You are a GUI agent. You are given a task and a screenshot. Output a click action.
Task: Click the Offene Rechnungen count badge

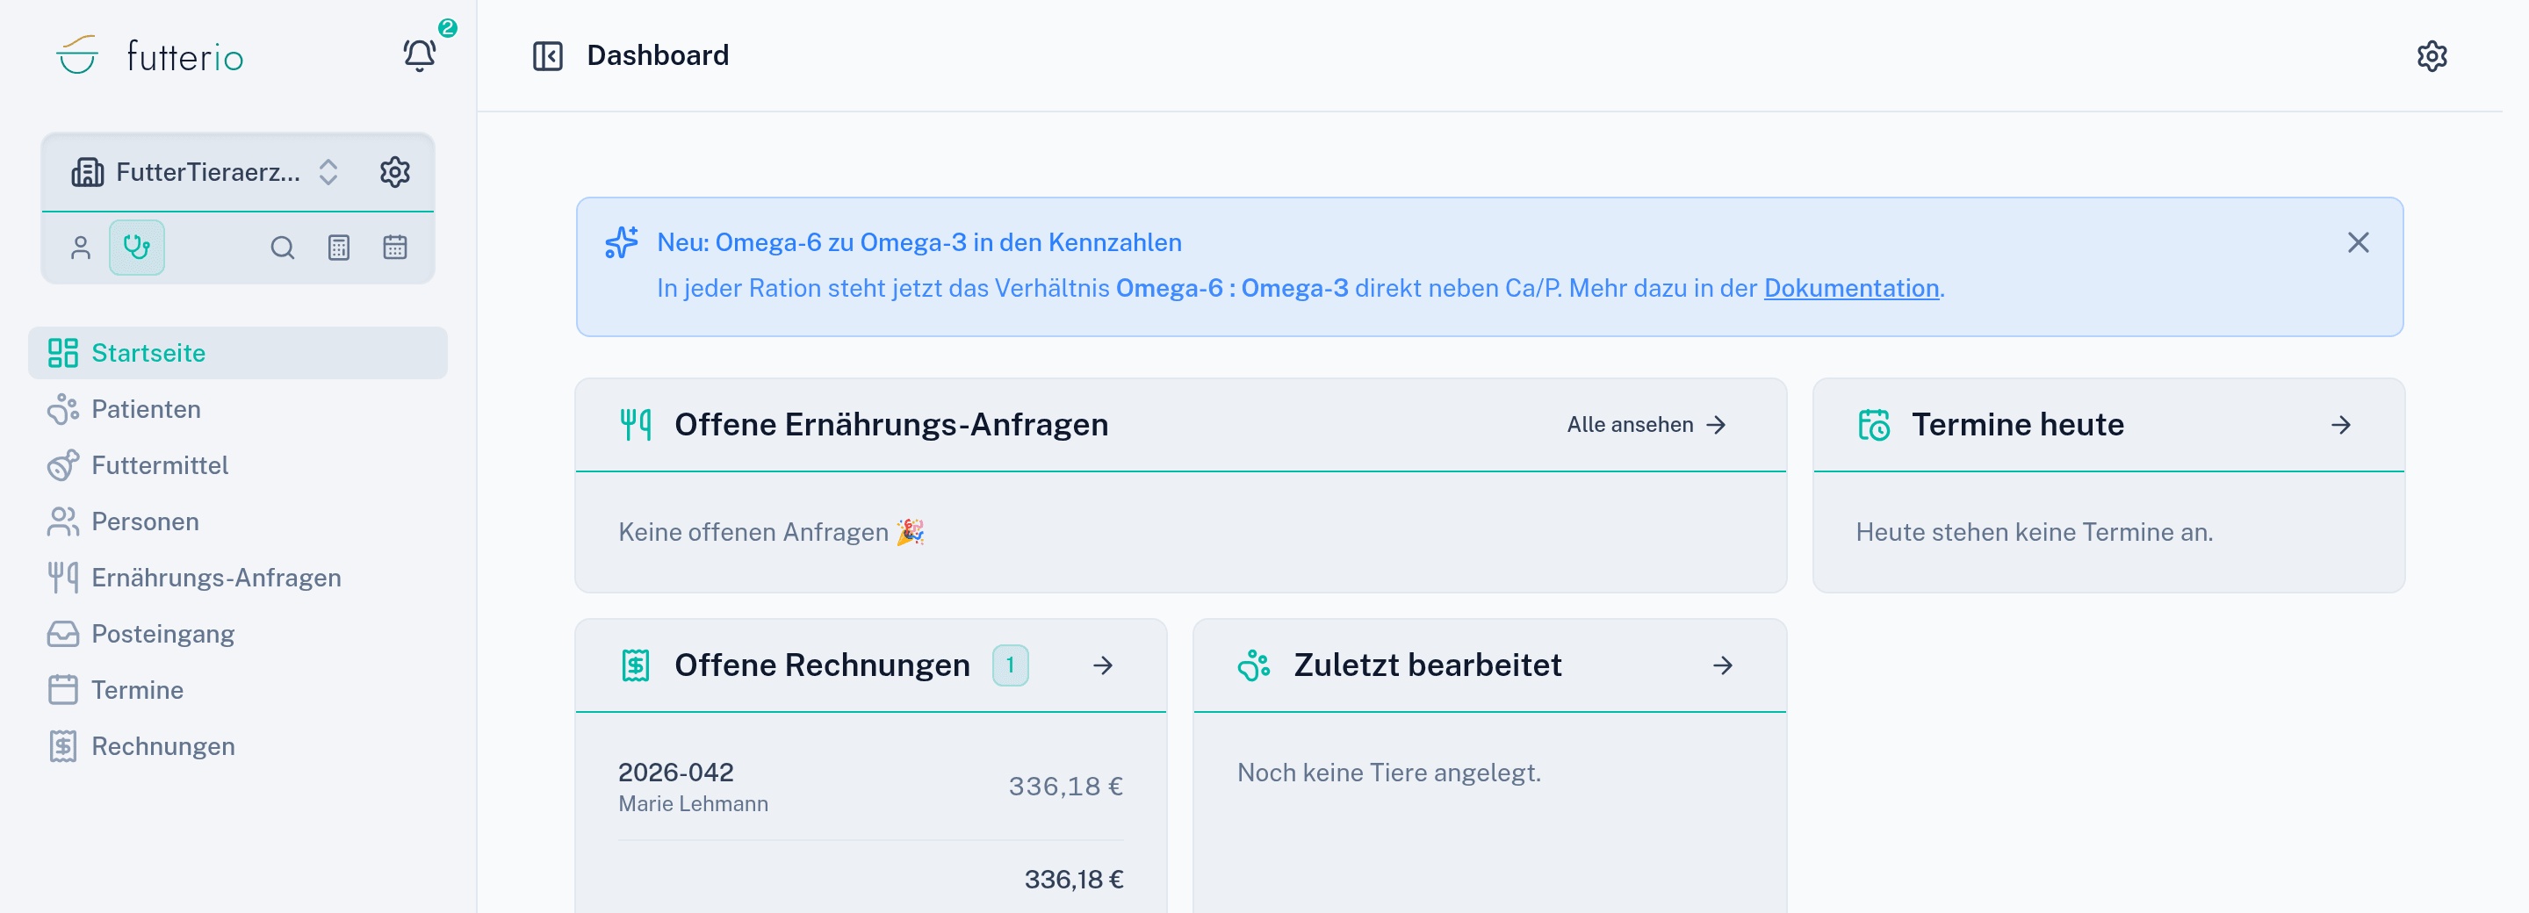pyautogui.click(x=1009, y=665)
